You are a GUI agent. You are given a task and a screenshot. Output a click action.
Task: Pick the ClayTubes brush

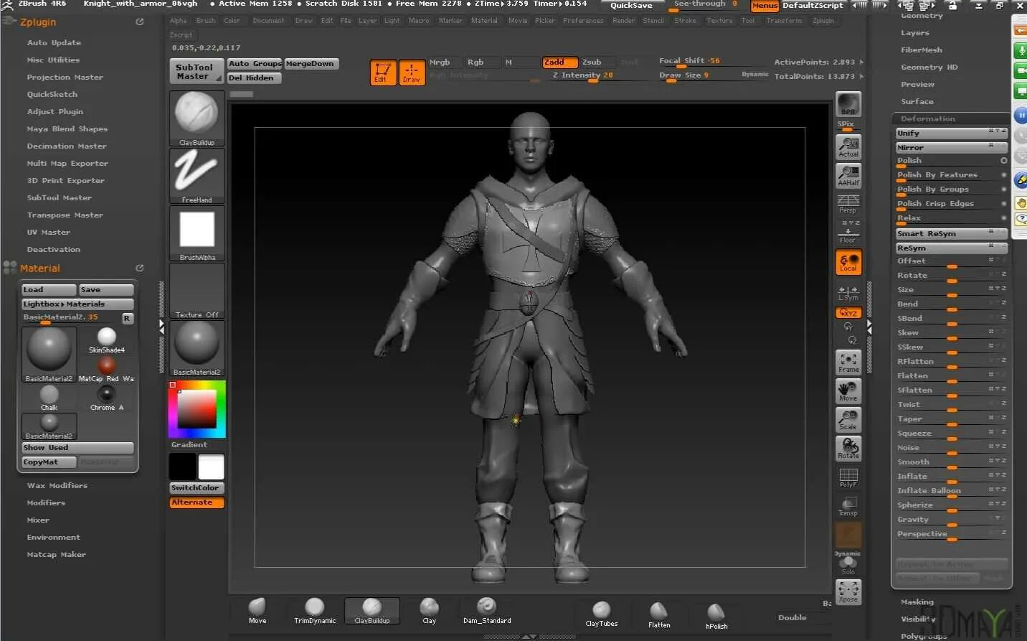(602, 614)
